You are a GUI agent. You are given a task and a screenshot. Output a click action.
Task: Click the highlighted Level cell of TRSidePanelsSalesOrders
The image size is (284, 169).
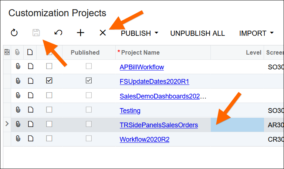(x=237, y=125)
